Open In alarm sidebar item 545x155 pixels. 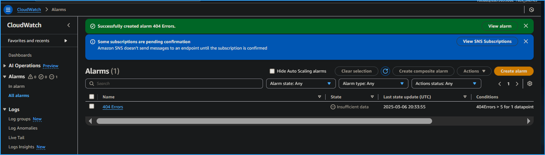point(17,86)
